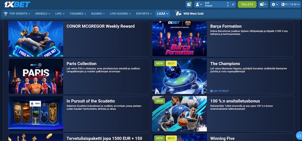Screen dimensions: 302x141
Task: Read the ensitalletusbonus description text
Action: pos(242,107)
